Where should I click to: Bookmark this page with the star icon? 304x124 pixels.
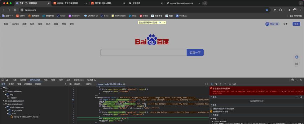coord(267,10)
